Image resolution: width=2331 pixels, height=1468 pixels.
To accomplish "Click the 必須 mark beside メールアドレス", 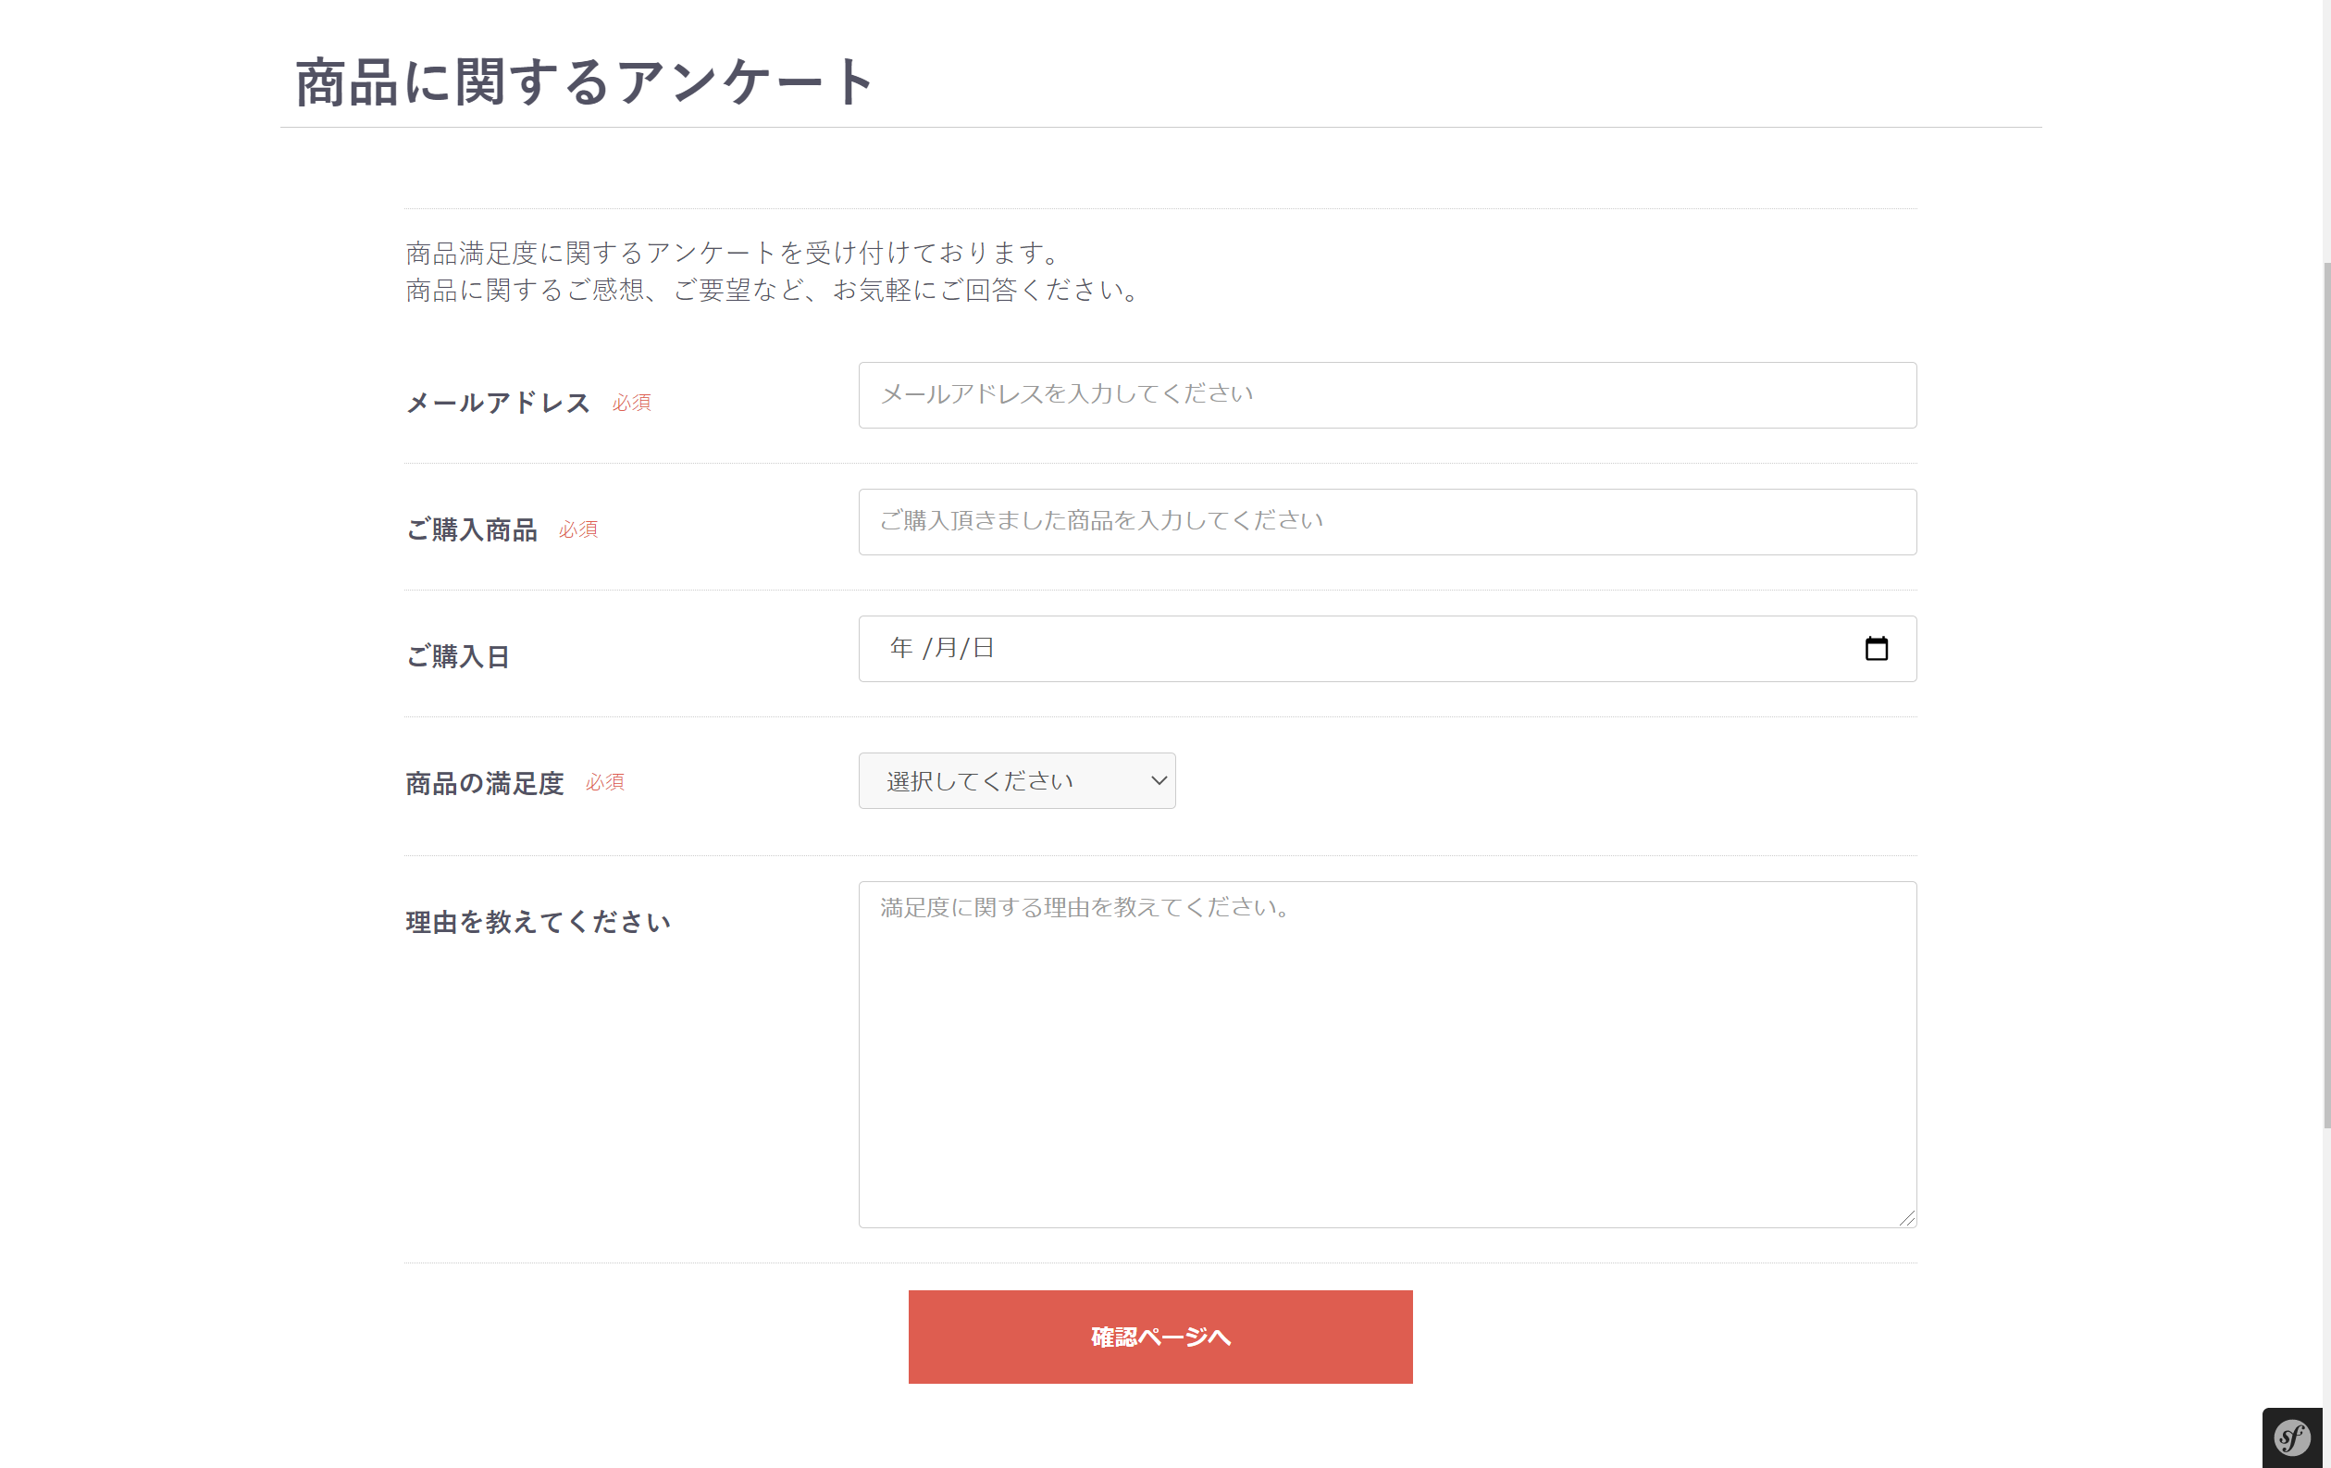I will tap(631, 403).
